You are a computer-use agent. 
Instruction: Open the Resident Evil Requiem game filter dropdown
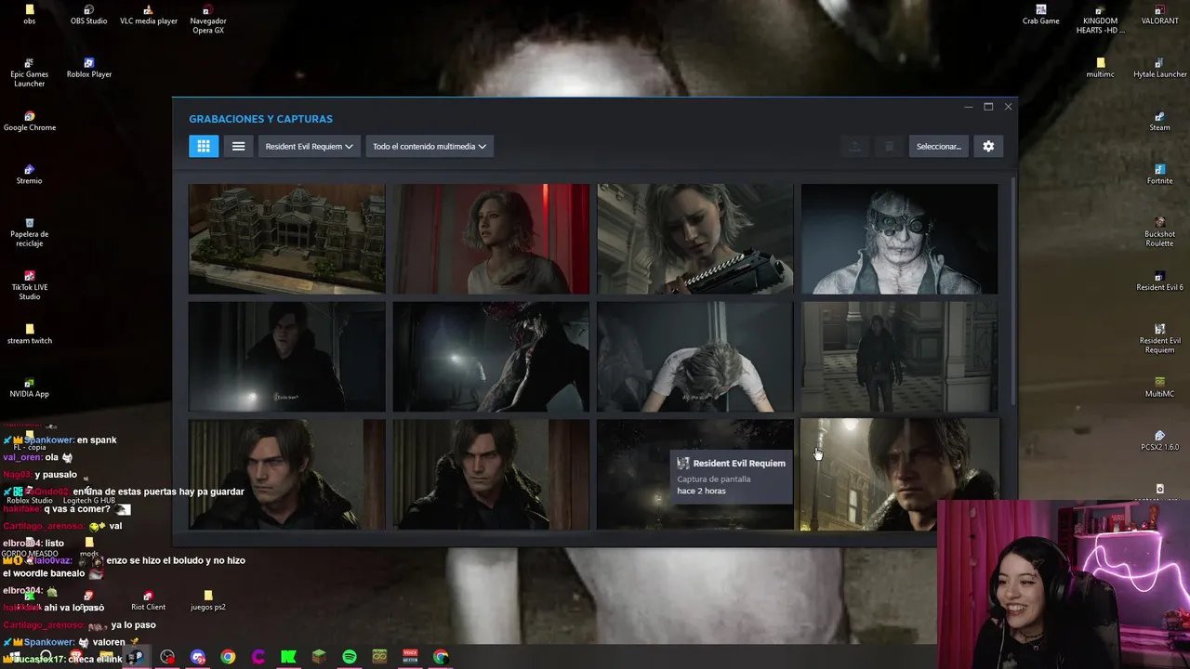(309, 146)
